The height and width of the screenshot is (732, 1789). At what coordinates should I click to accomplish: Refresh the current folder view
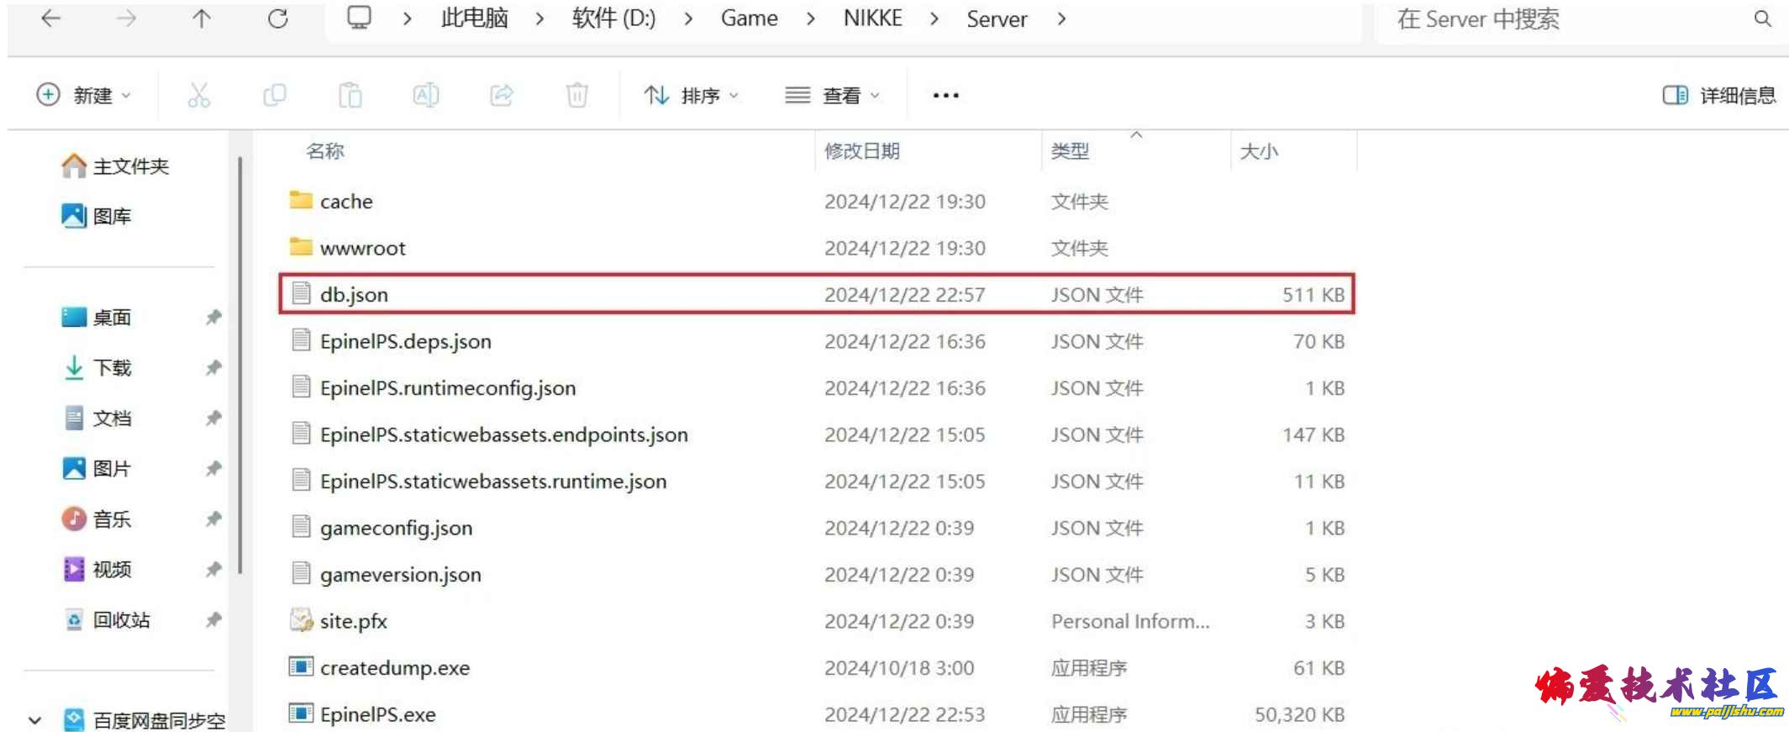(x=278, y=18)
